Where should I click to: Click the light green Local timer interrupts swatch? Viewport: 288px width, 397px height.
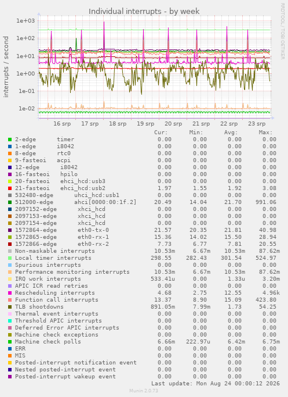click(x=10, y=258)
